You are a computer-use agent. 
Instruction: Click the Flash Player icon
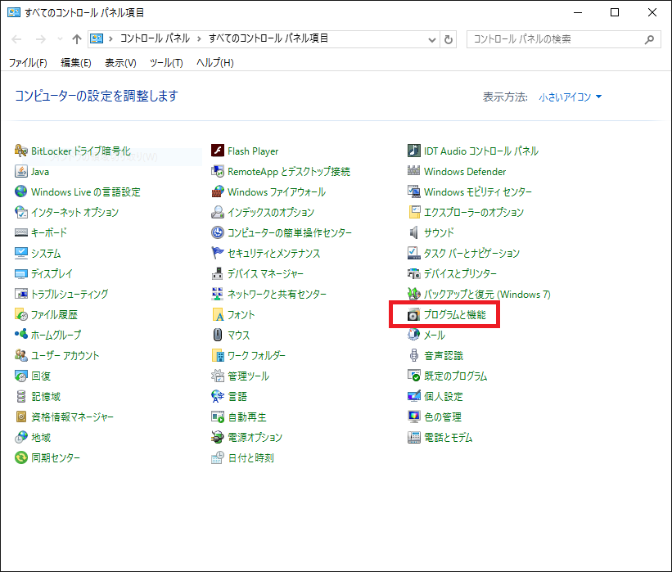[x=218, y=151]
